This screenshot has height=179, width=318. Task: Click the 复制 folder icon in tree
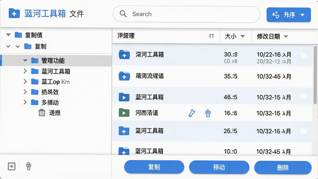[28, 47]
